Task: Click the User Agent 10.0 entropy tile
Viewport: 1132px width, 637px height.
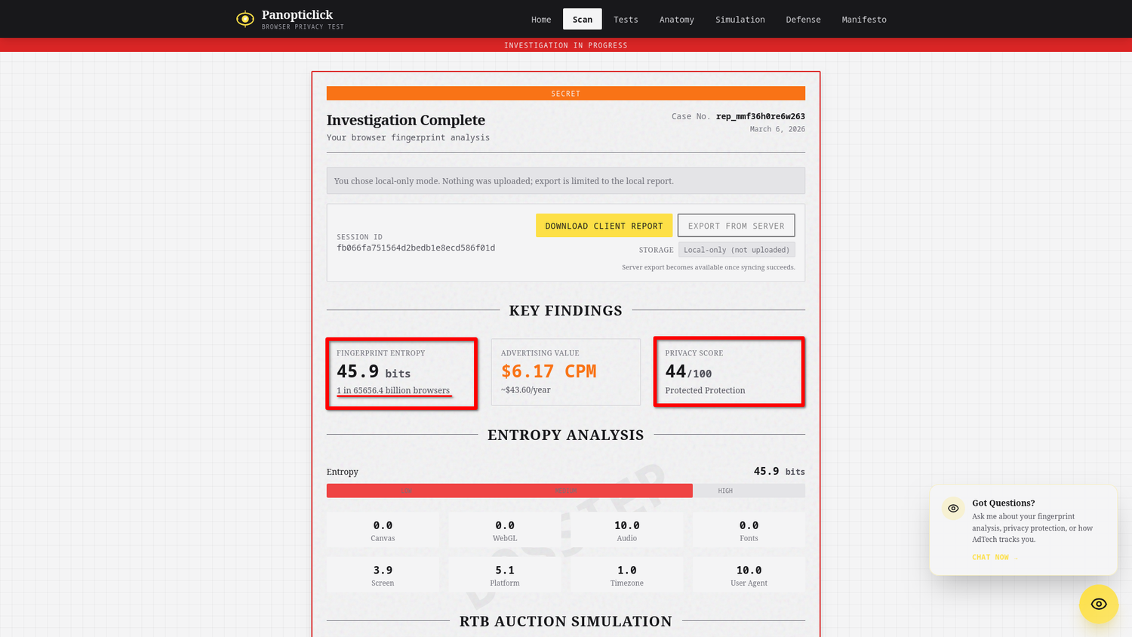Action: click(x=749, y=575)
